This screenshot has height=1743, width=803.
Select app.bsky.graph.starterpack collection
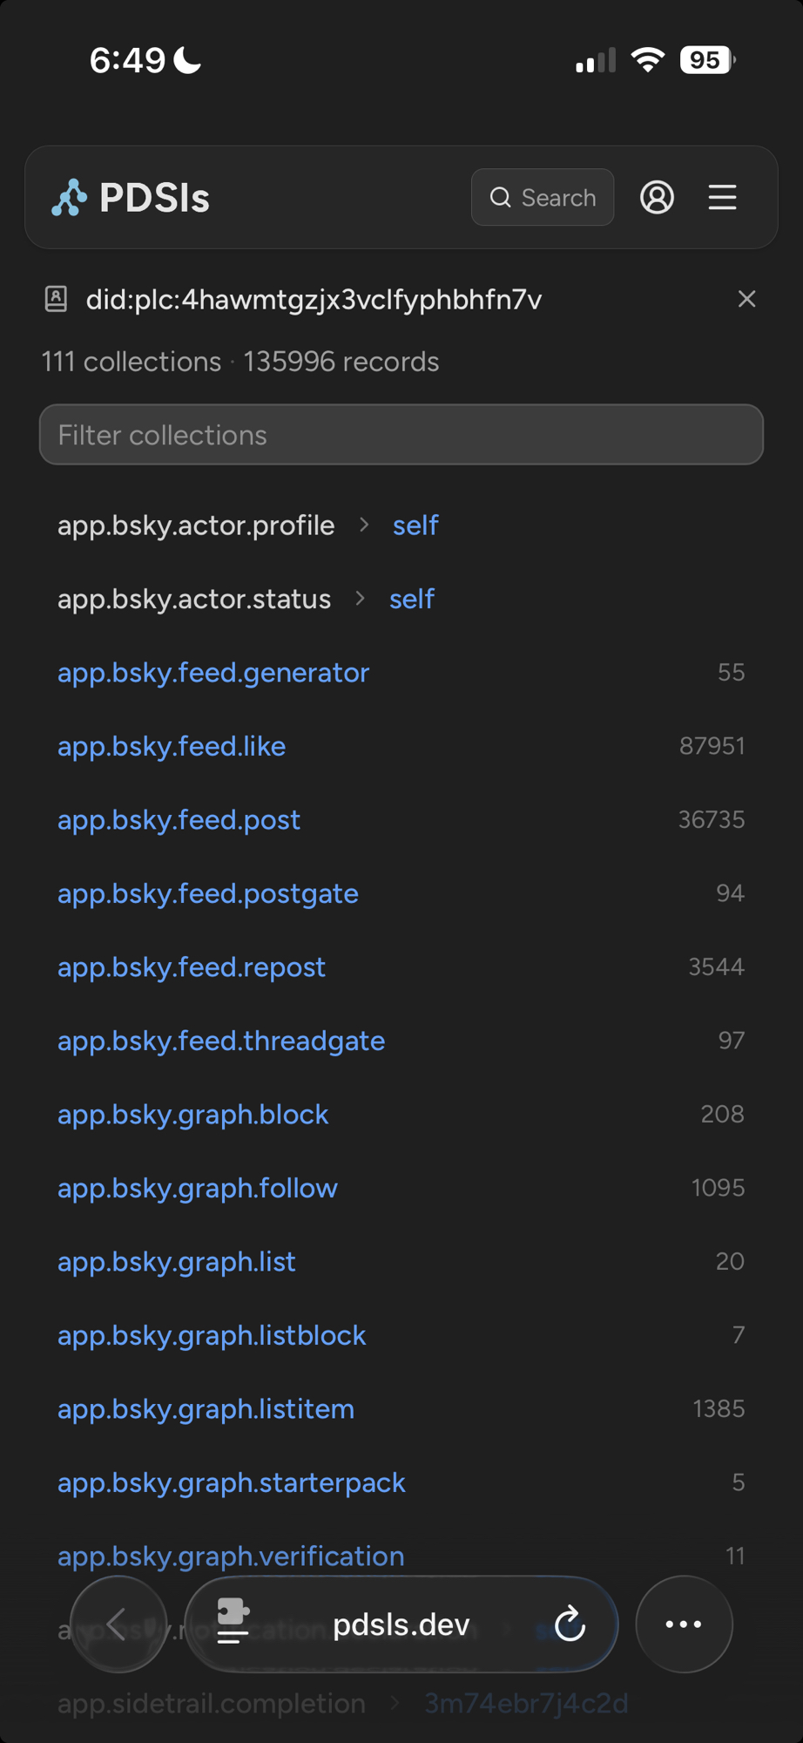point(231,1483)
